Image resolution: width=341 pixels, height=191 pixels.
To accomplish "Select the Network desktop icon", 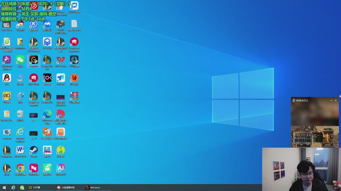I will click(20, 96).
